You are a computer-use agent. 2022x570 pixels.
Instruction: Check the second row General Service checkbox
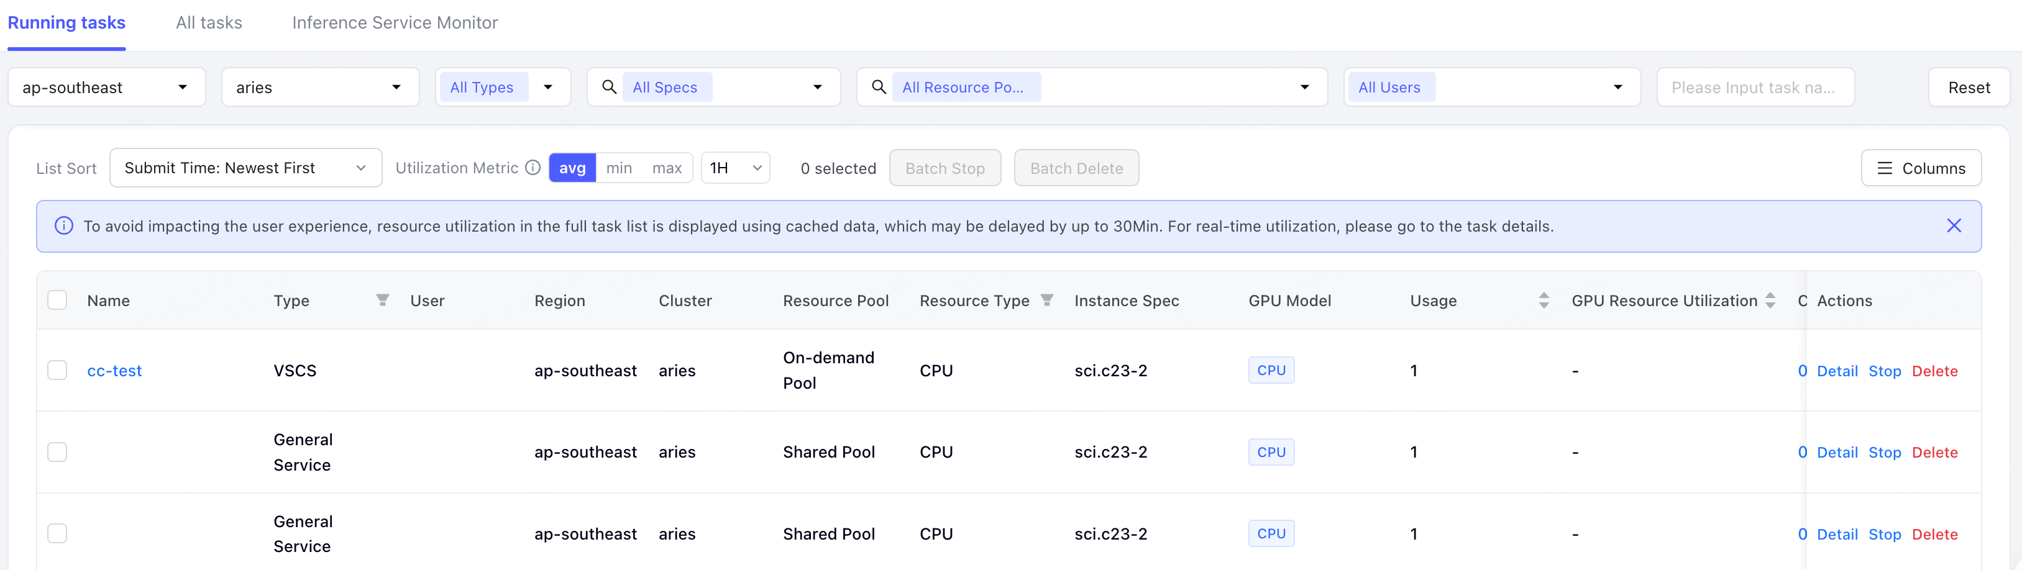click(57, 451)
